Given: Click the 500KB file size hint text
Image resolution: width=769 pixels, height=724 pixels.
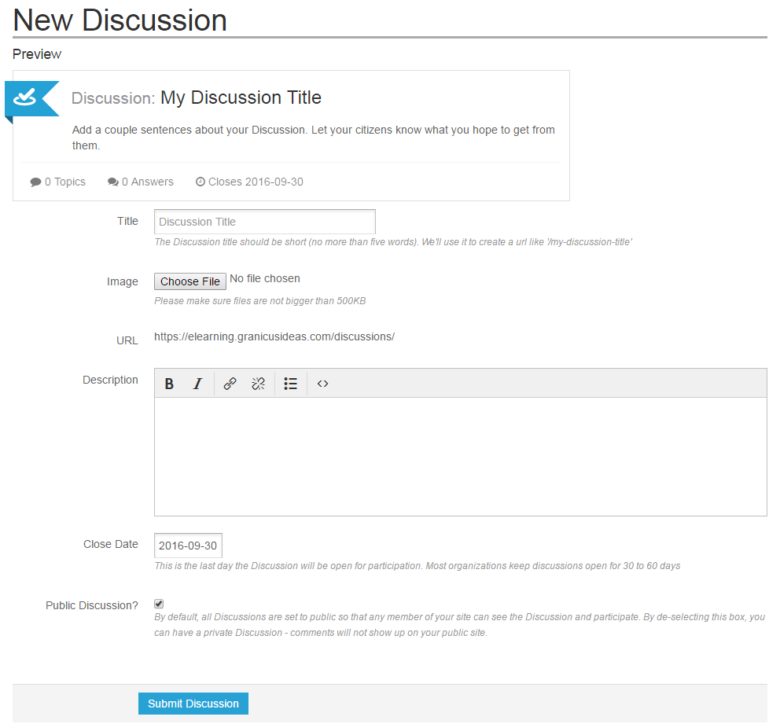Looking at the screenshot, I should click(260, 301).
